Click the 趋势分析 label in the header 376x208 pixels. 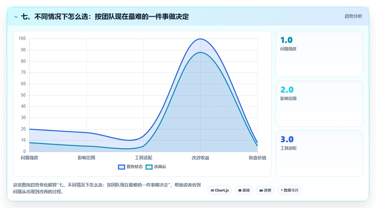tap(354, 16)
